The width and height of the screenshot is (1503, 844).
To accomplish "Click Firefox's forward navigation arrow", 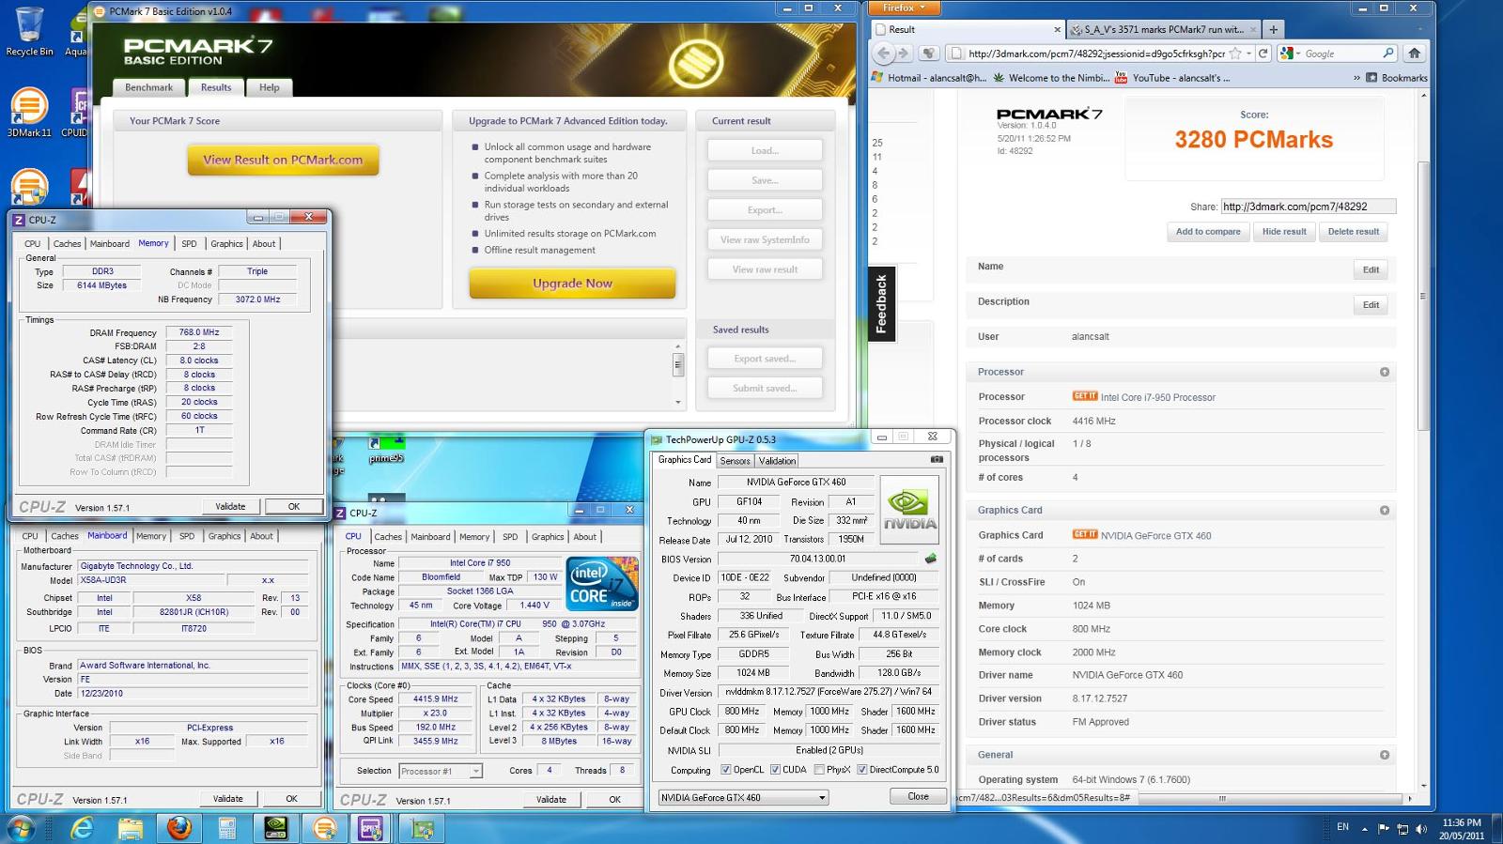I will point(906,54).
